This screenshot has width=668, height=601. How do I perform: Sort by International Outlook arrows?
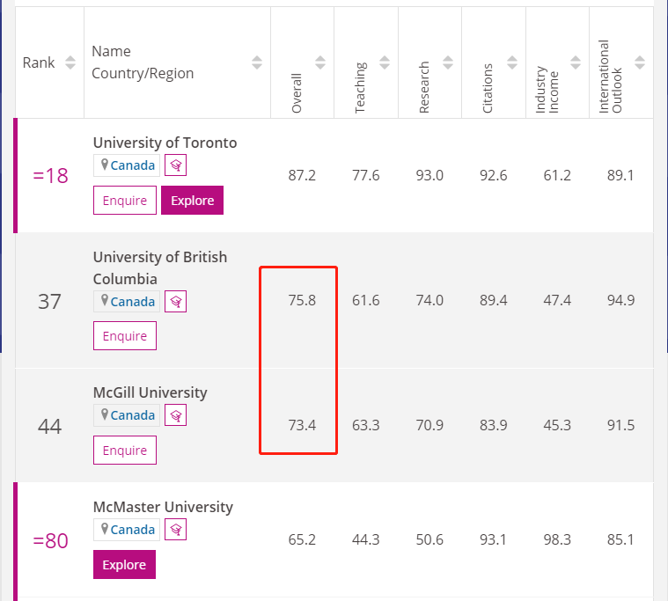640,62
